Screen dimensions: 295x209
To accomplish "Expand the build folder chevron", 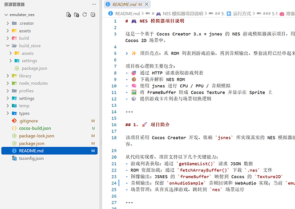I will point(7,38).
